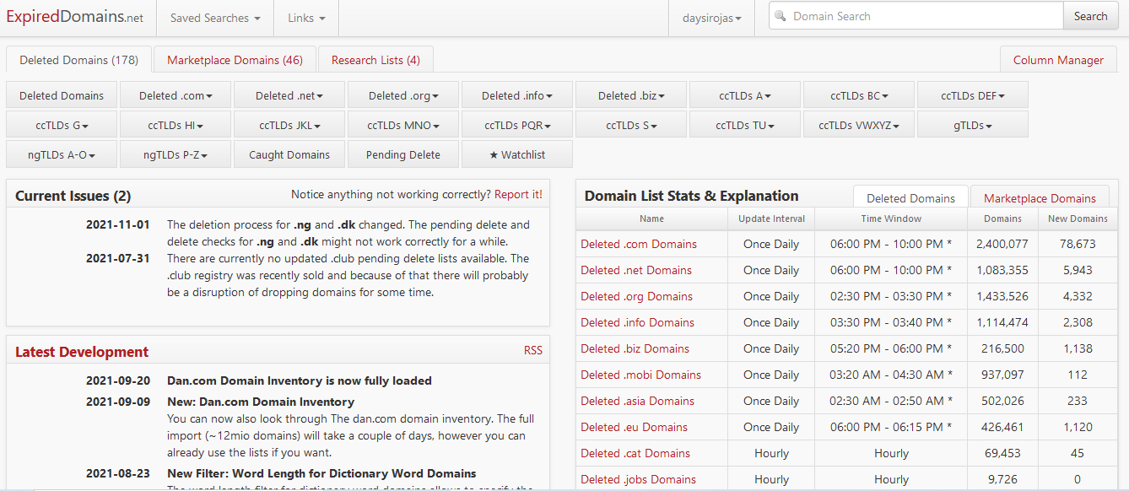Open the Caught Domains list
This screenshot has width=1129, height=491.
tap(289, 155)
